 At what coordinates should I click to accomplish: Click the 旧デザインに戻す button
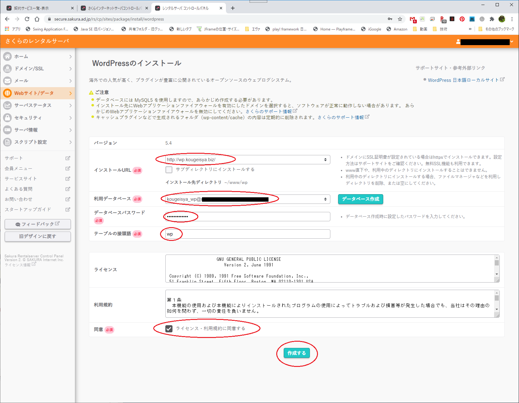point(38,237)
